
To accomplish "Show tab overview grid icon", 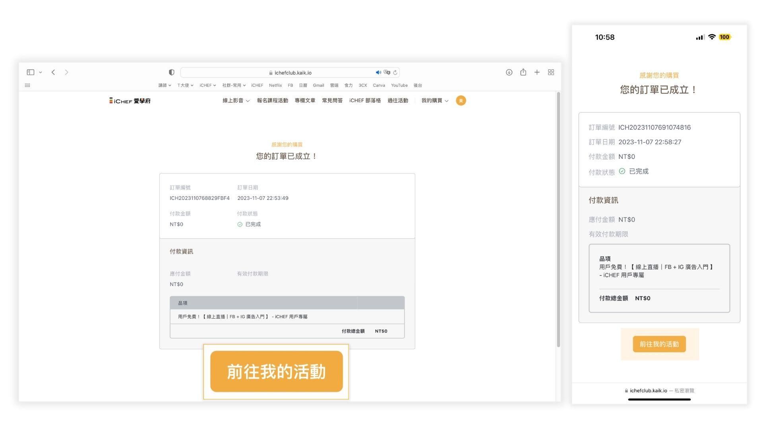I will pos(551,72).
